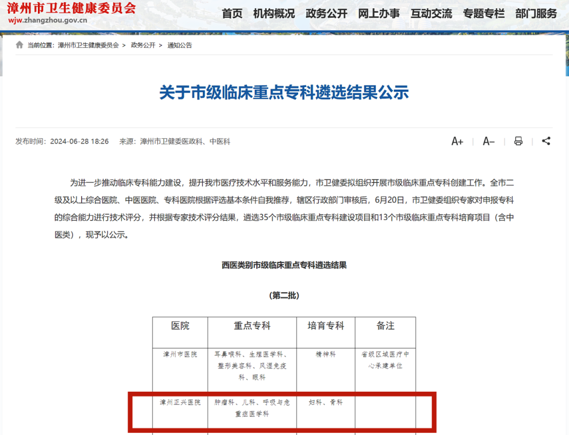
Task: Open the 部门服务 menu item
Action: pyautogui.click(x=536, y=14)
